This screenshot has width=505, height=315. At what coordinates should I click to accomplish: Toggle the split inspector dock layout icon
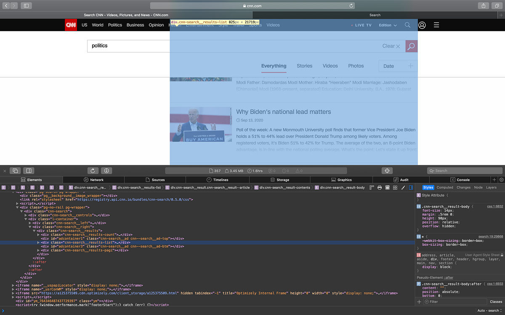pyautogui.click(x=29, y=171)
